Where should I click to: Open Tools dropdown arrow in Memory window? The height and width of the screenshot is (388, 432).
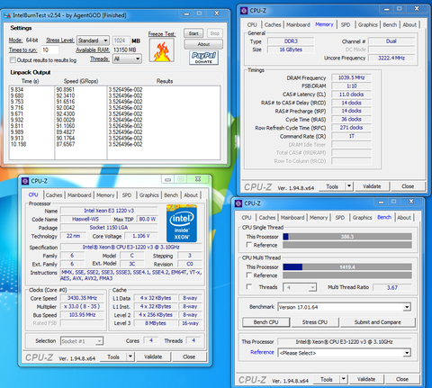click(x=349, y=186)
